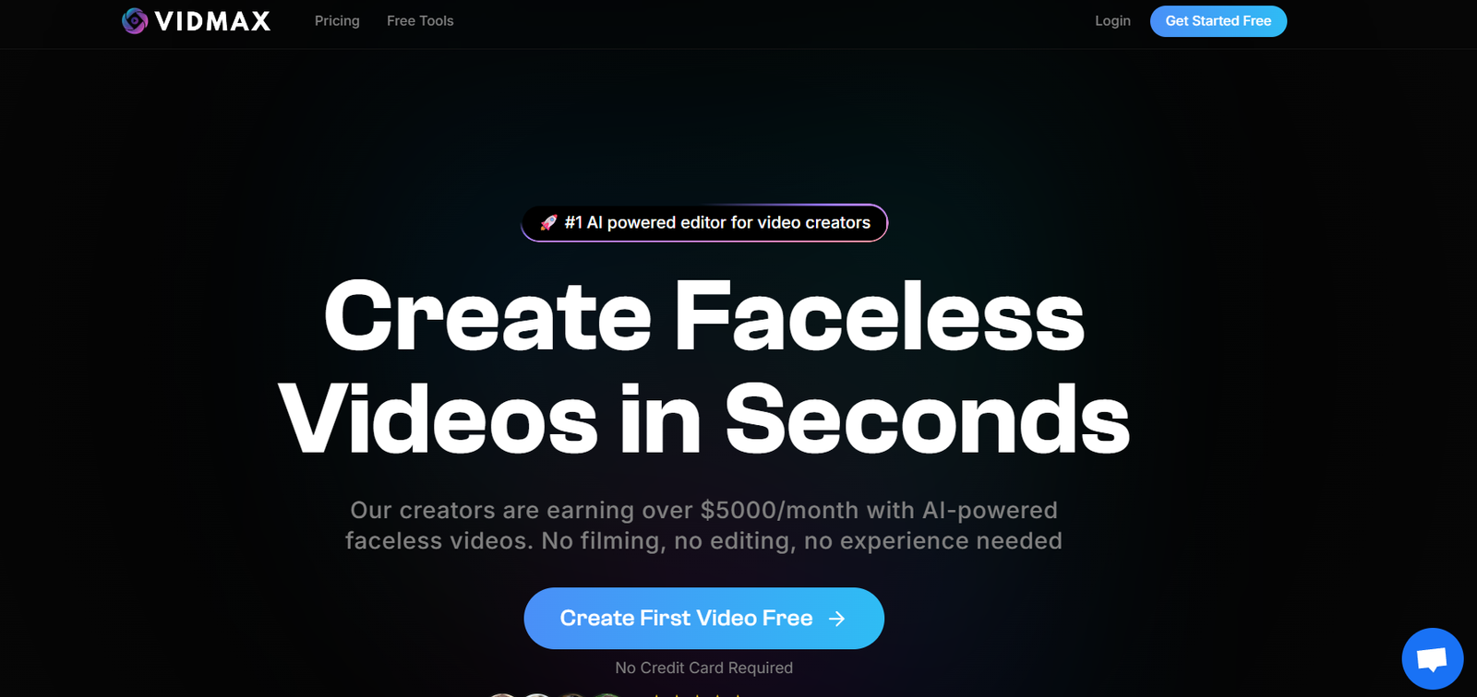Select the #1 AI powered editor badge
Viewport: 1477px width, 697px height.
coord(704,223)
